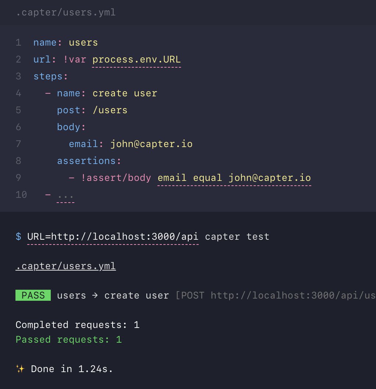This screenshot has height=389, width=376.
Task: Click line number 5 in the gutter
Action: click(x=19, y=110)
